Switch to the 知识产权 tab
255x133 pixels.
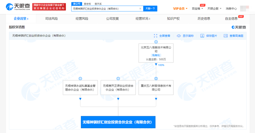pos(173,19)
